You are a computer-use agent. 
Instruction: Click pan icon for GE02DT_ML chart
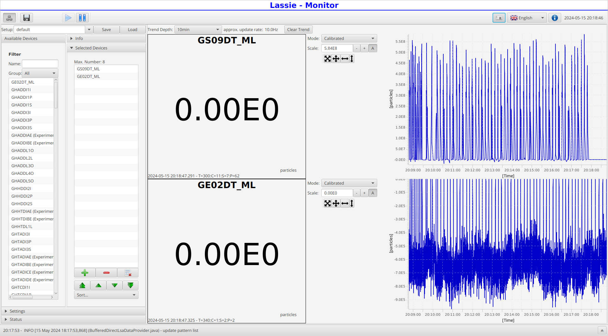(336, 203)
